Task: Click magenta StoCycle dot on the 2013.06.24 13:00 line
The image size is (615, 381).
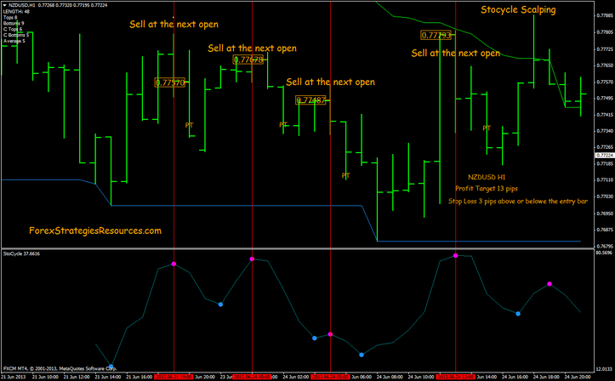Action: click(x=455, y=256)
